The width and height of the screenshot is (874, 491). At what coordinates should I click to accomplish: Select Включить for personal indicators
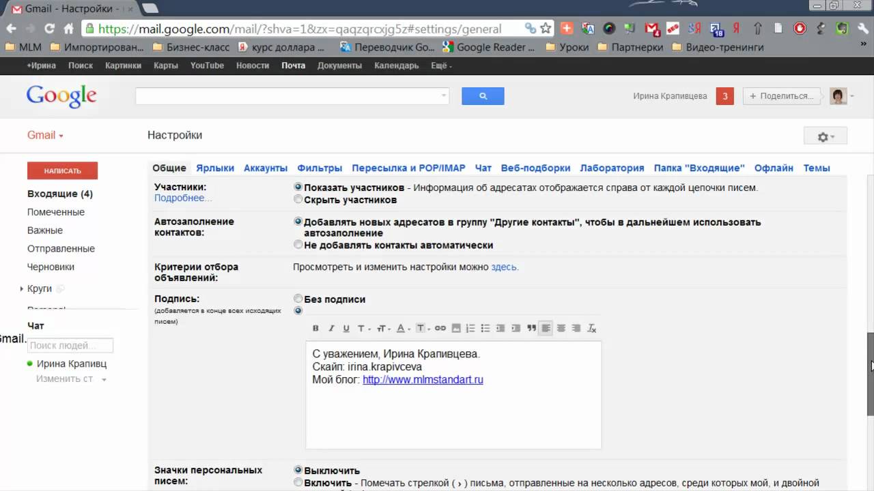pos(298,483)
